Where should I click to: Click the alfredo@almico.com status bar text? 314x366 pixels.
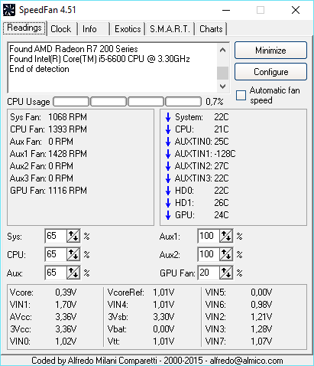click(246, 361)
